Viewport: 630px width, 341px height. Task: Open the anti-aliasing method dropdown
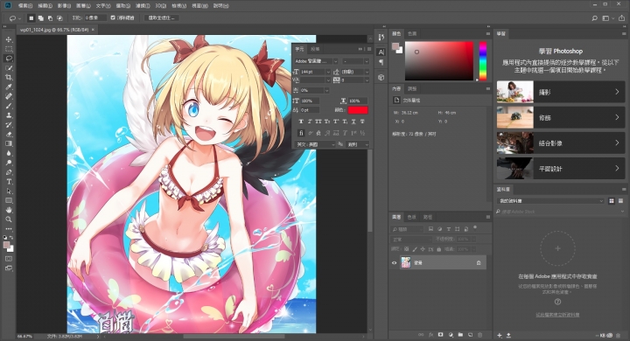click(x=357, y=144)
